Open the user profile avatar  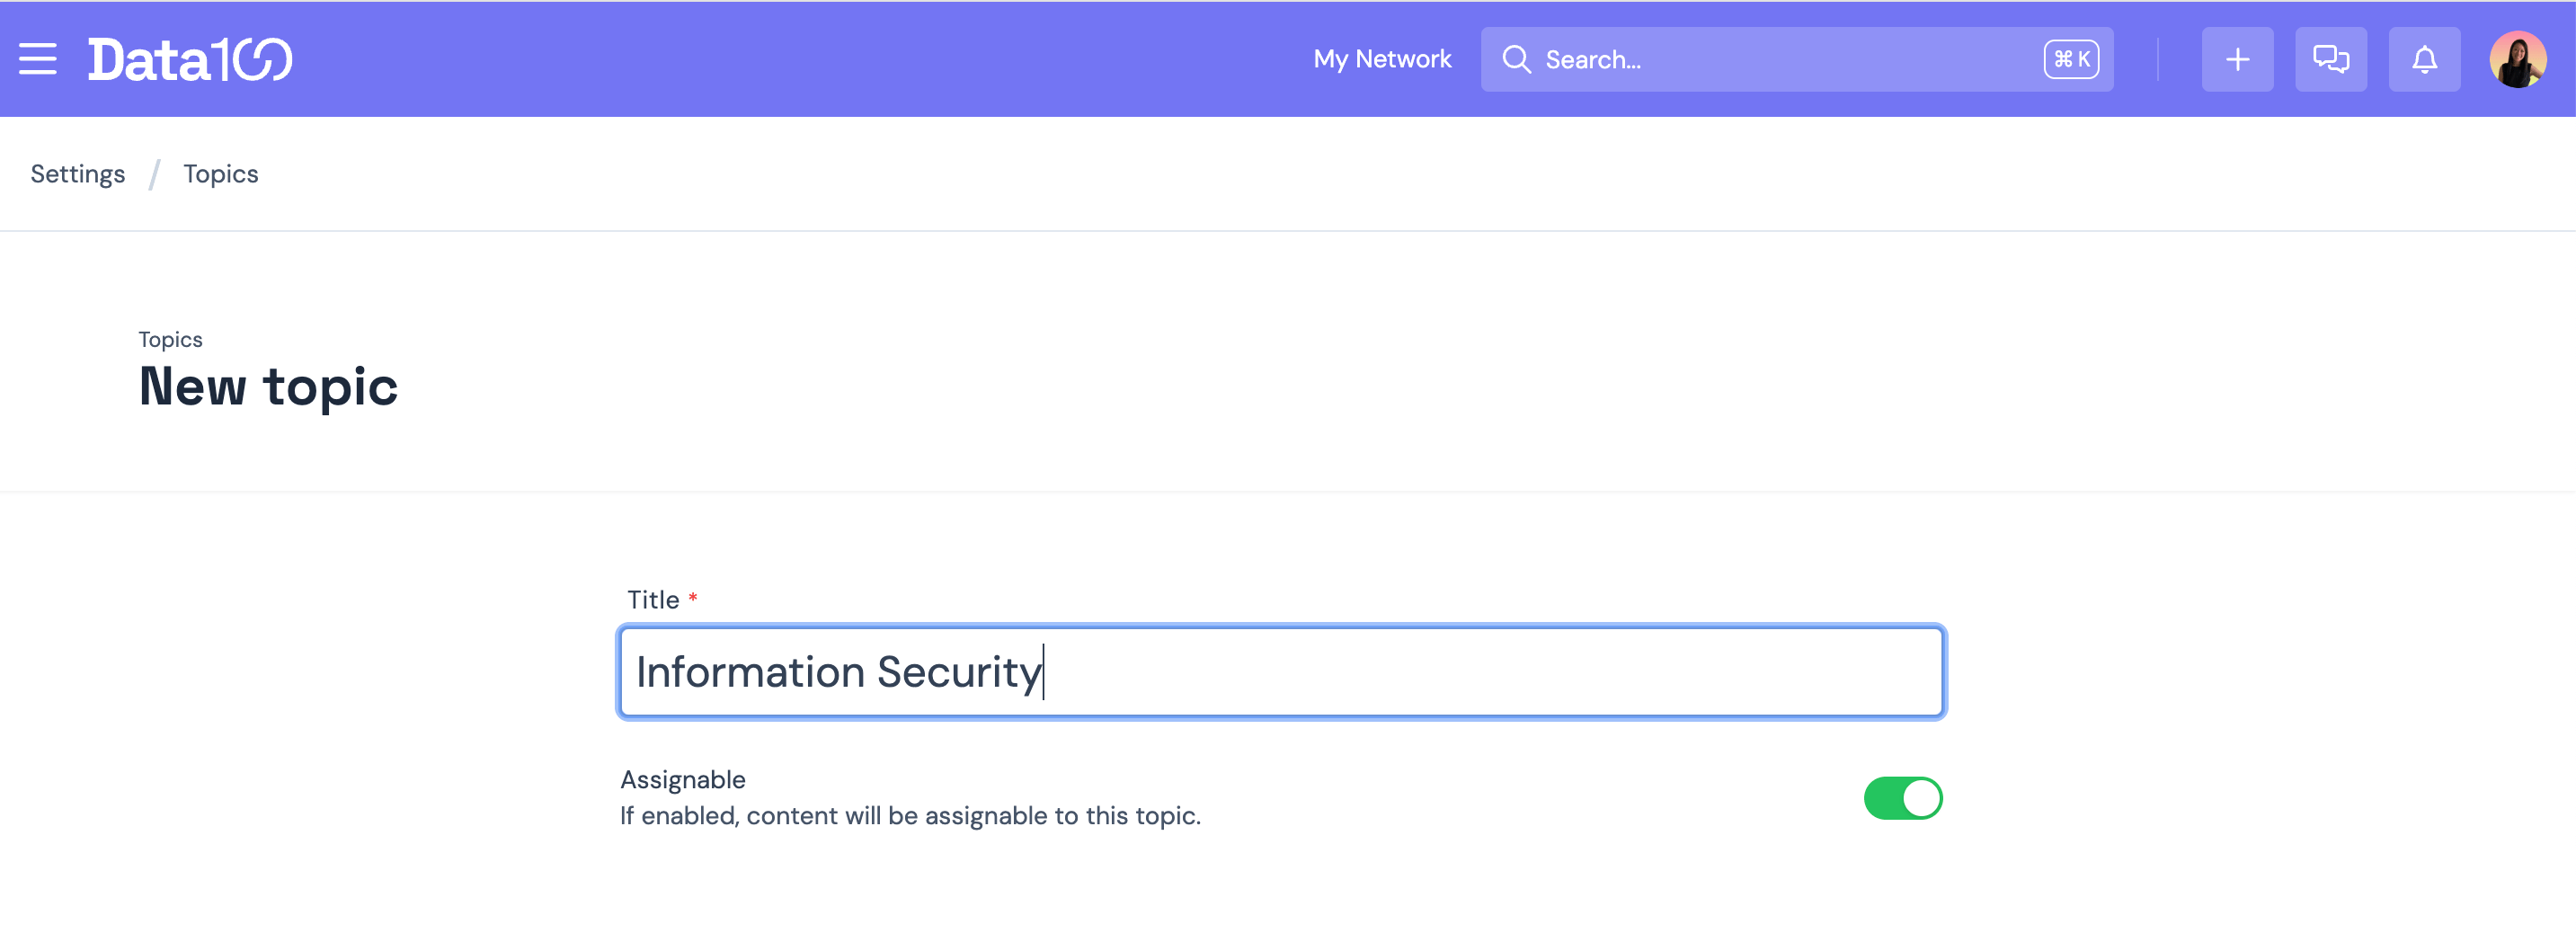(x=2517, y=59)
